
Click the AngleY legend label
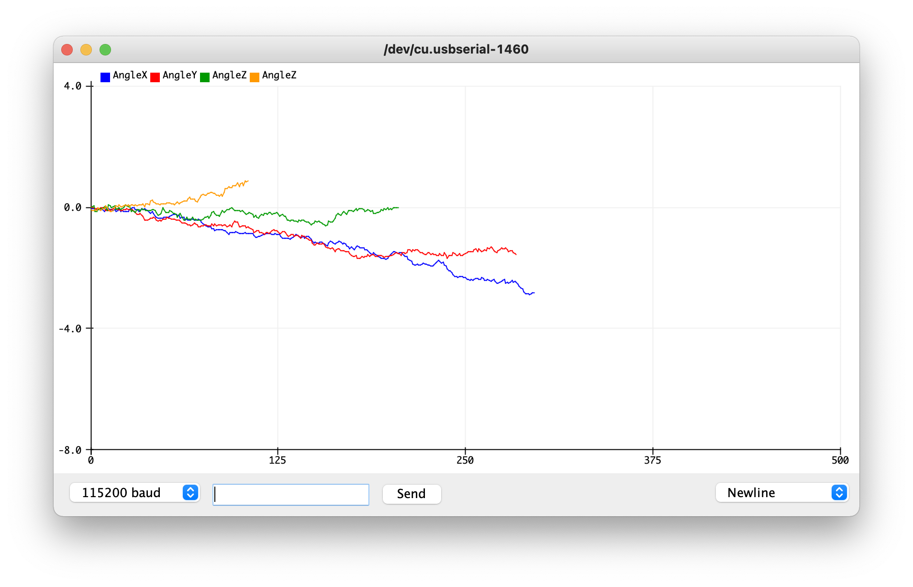pyautogui.click(x=180, y=75)
